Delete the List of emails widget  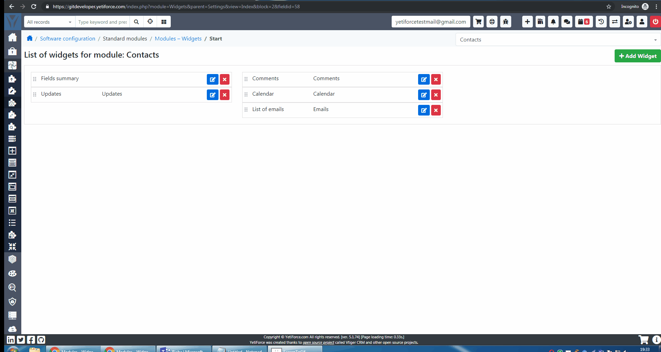(436, 110)
